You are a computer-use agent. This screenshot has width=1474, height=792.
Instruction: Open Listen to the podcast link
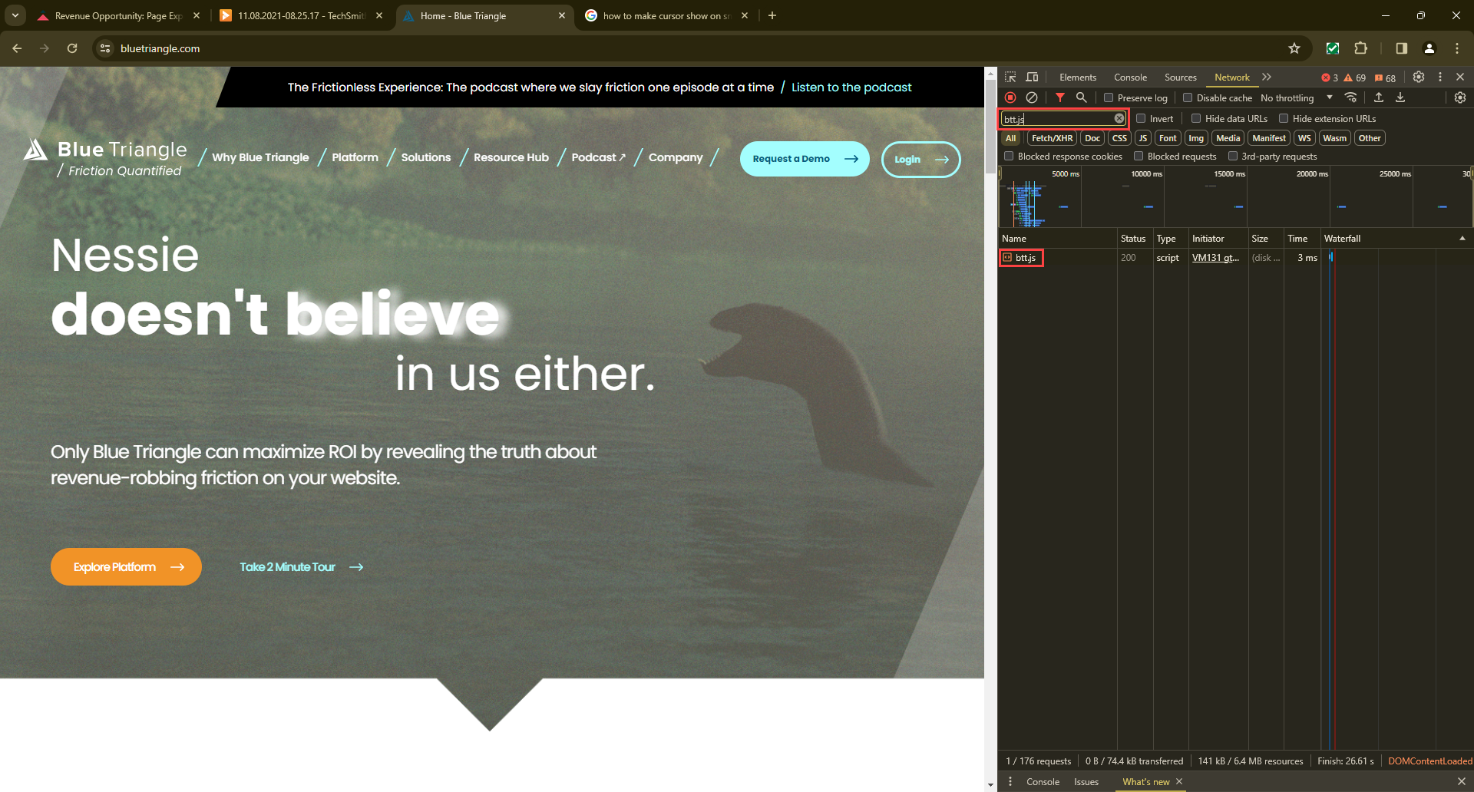tap(851, 87)
